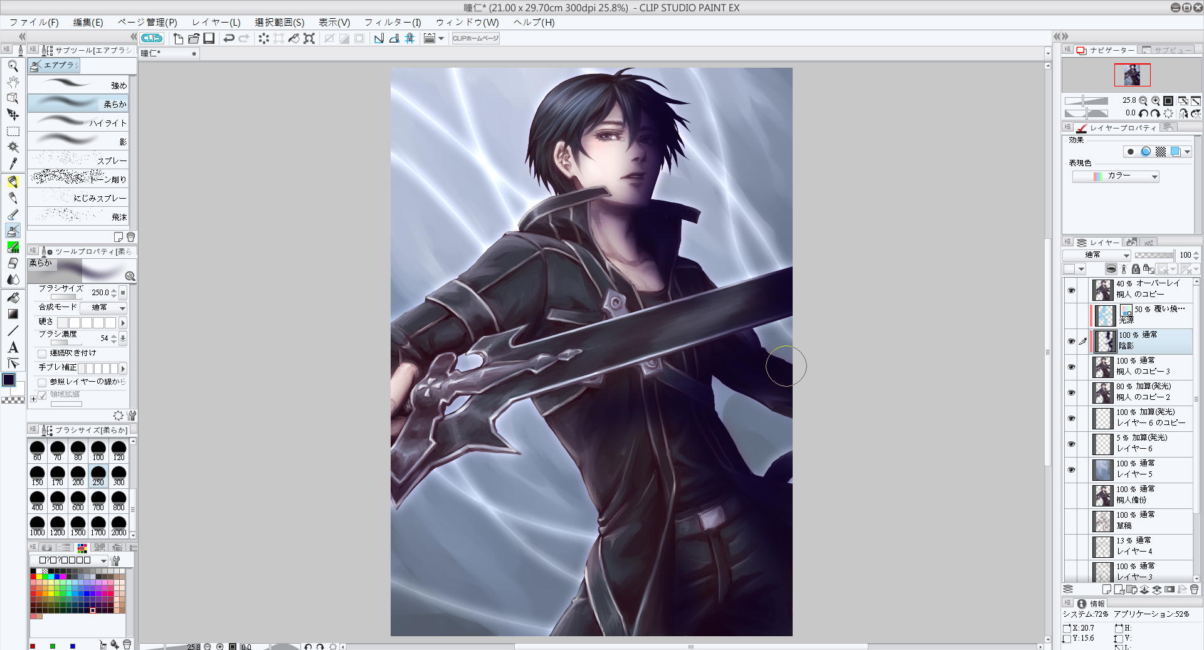Select the Hand move tool

pos(13,82)
